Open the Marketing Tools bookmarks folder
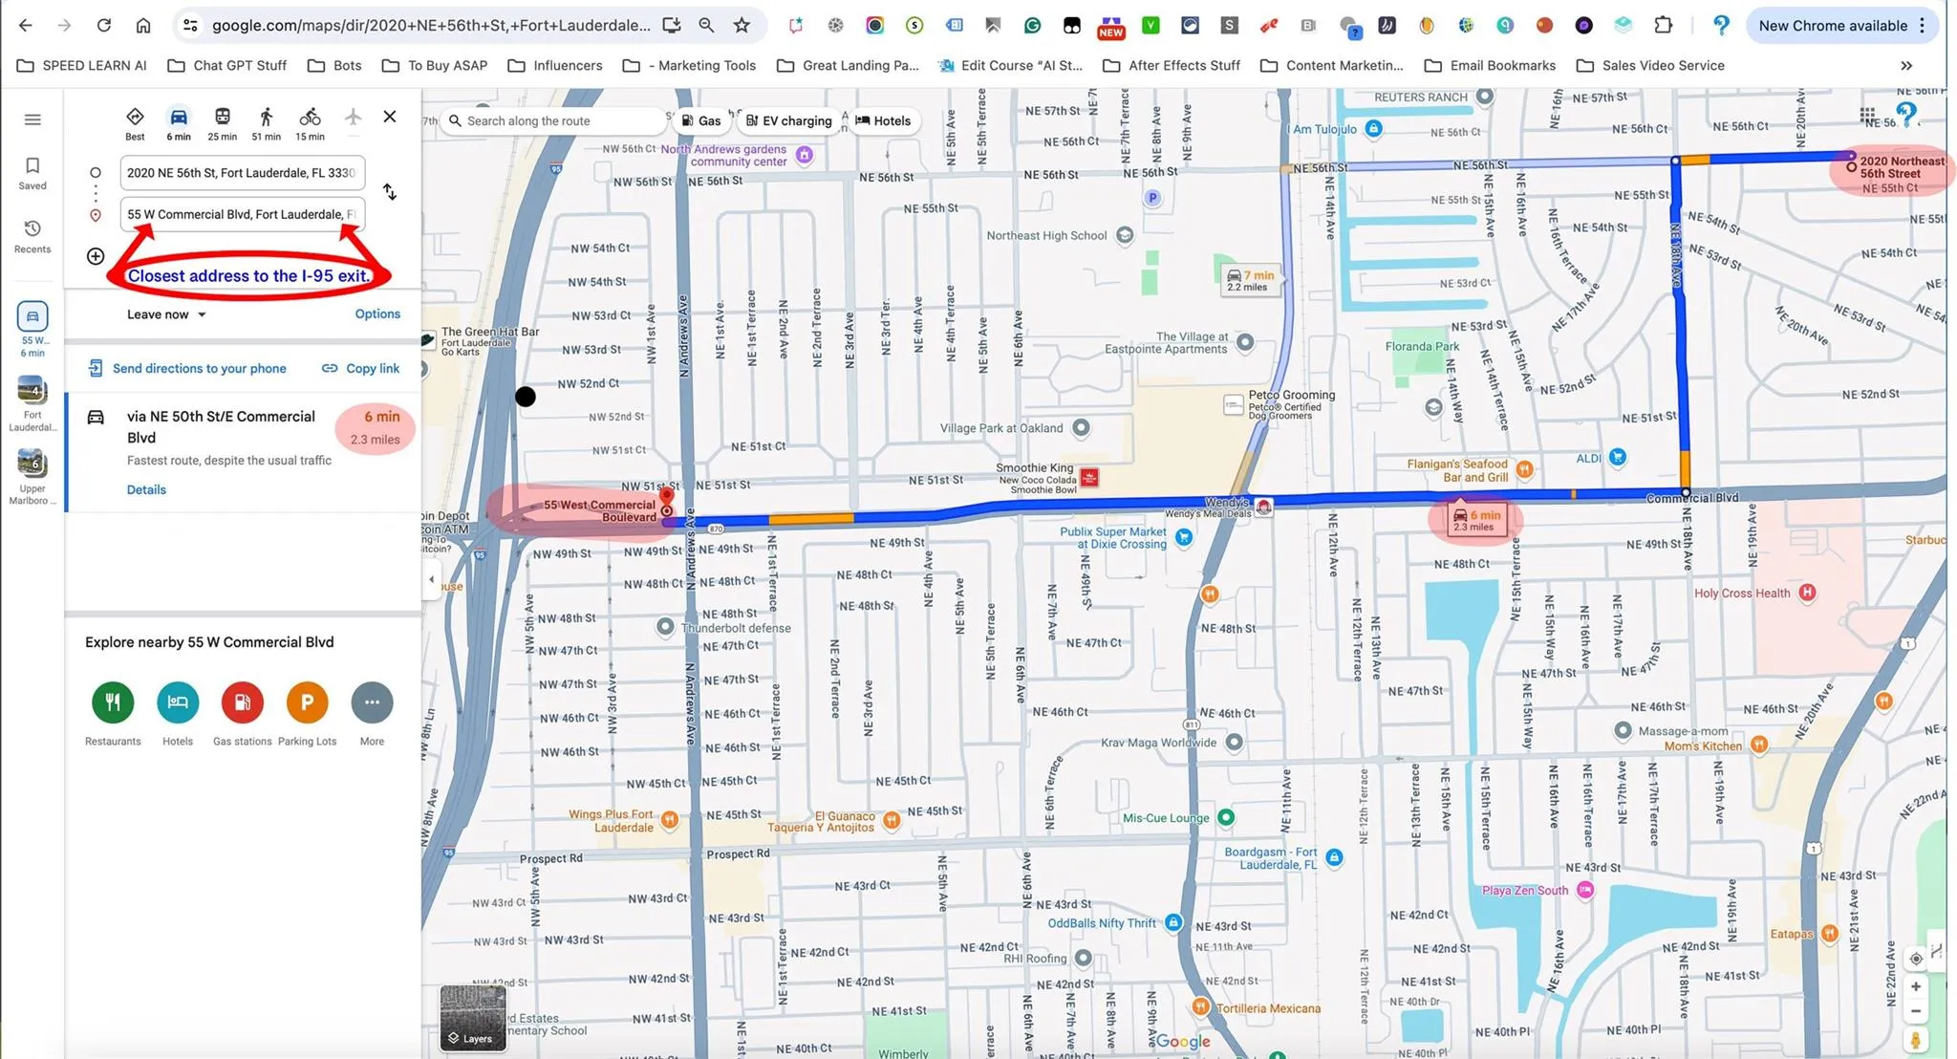The height and width of the screenshot is (1059, 1957). [x=689, y=66]
